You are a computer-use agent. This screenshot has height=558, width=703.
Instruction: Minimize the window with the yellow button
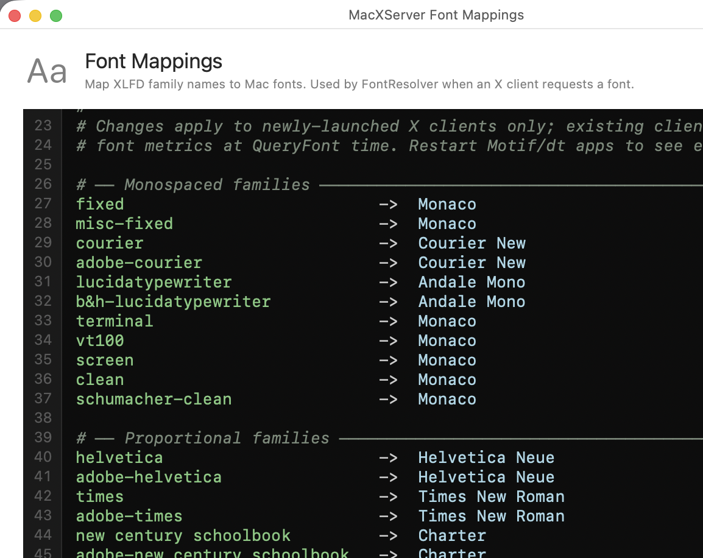point(35,16)
